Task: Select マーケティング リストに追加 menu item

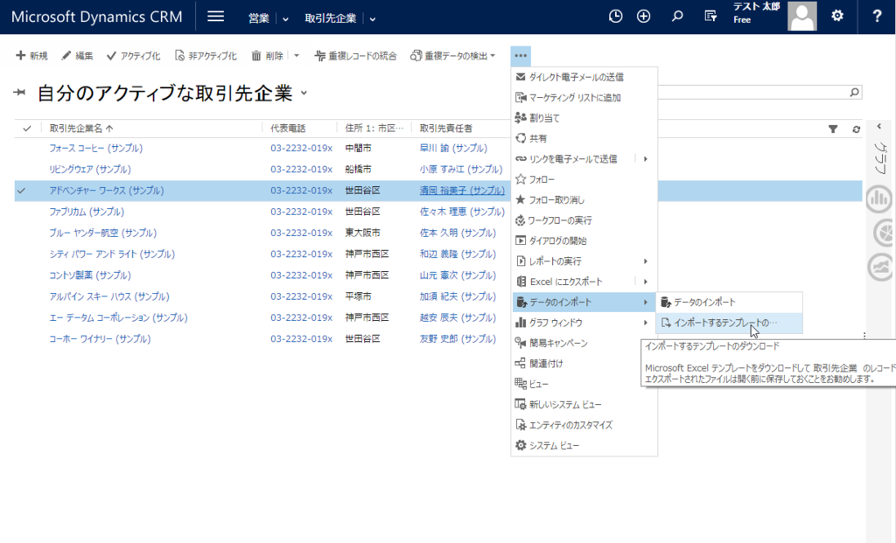Action: [x=584, y=98]
